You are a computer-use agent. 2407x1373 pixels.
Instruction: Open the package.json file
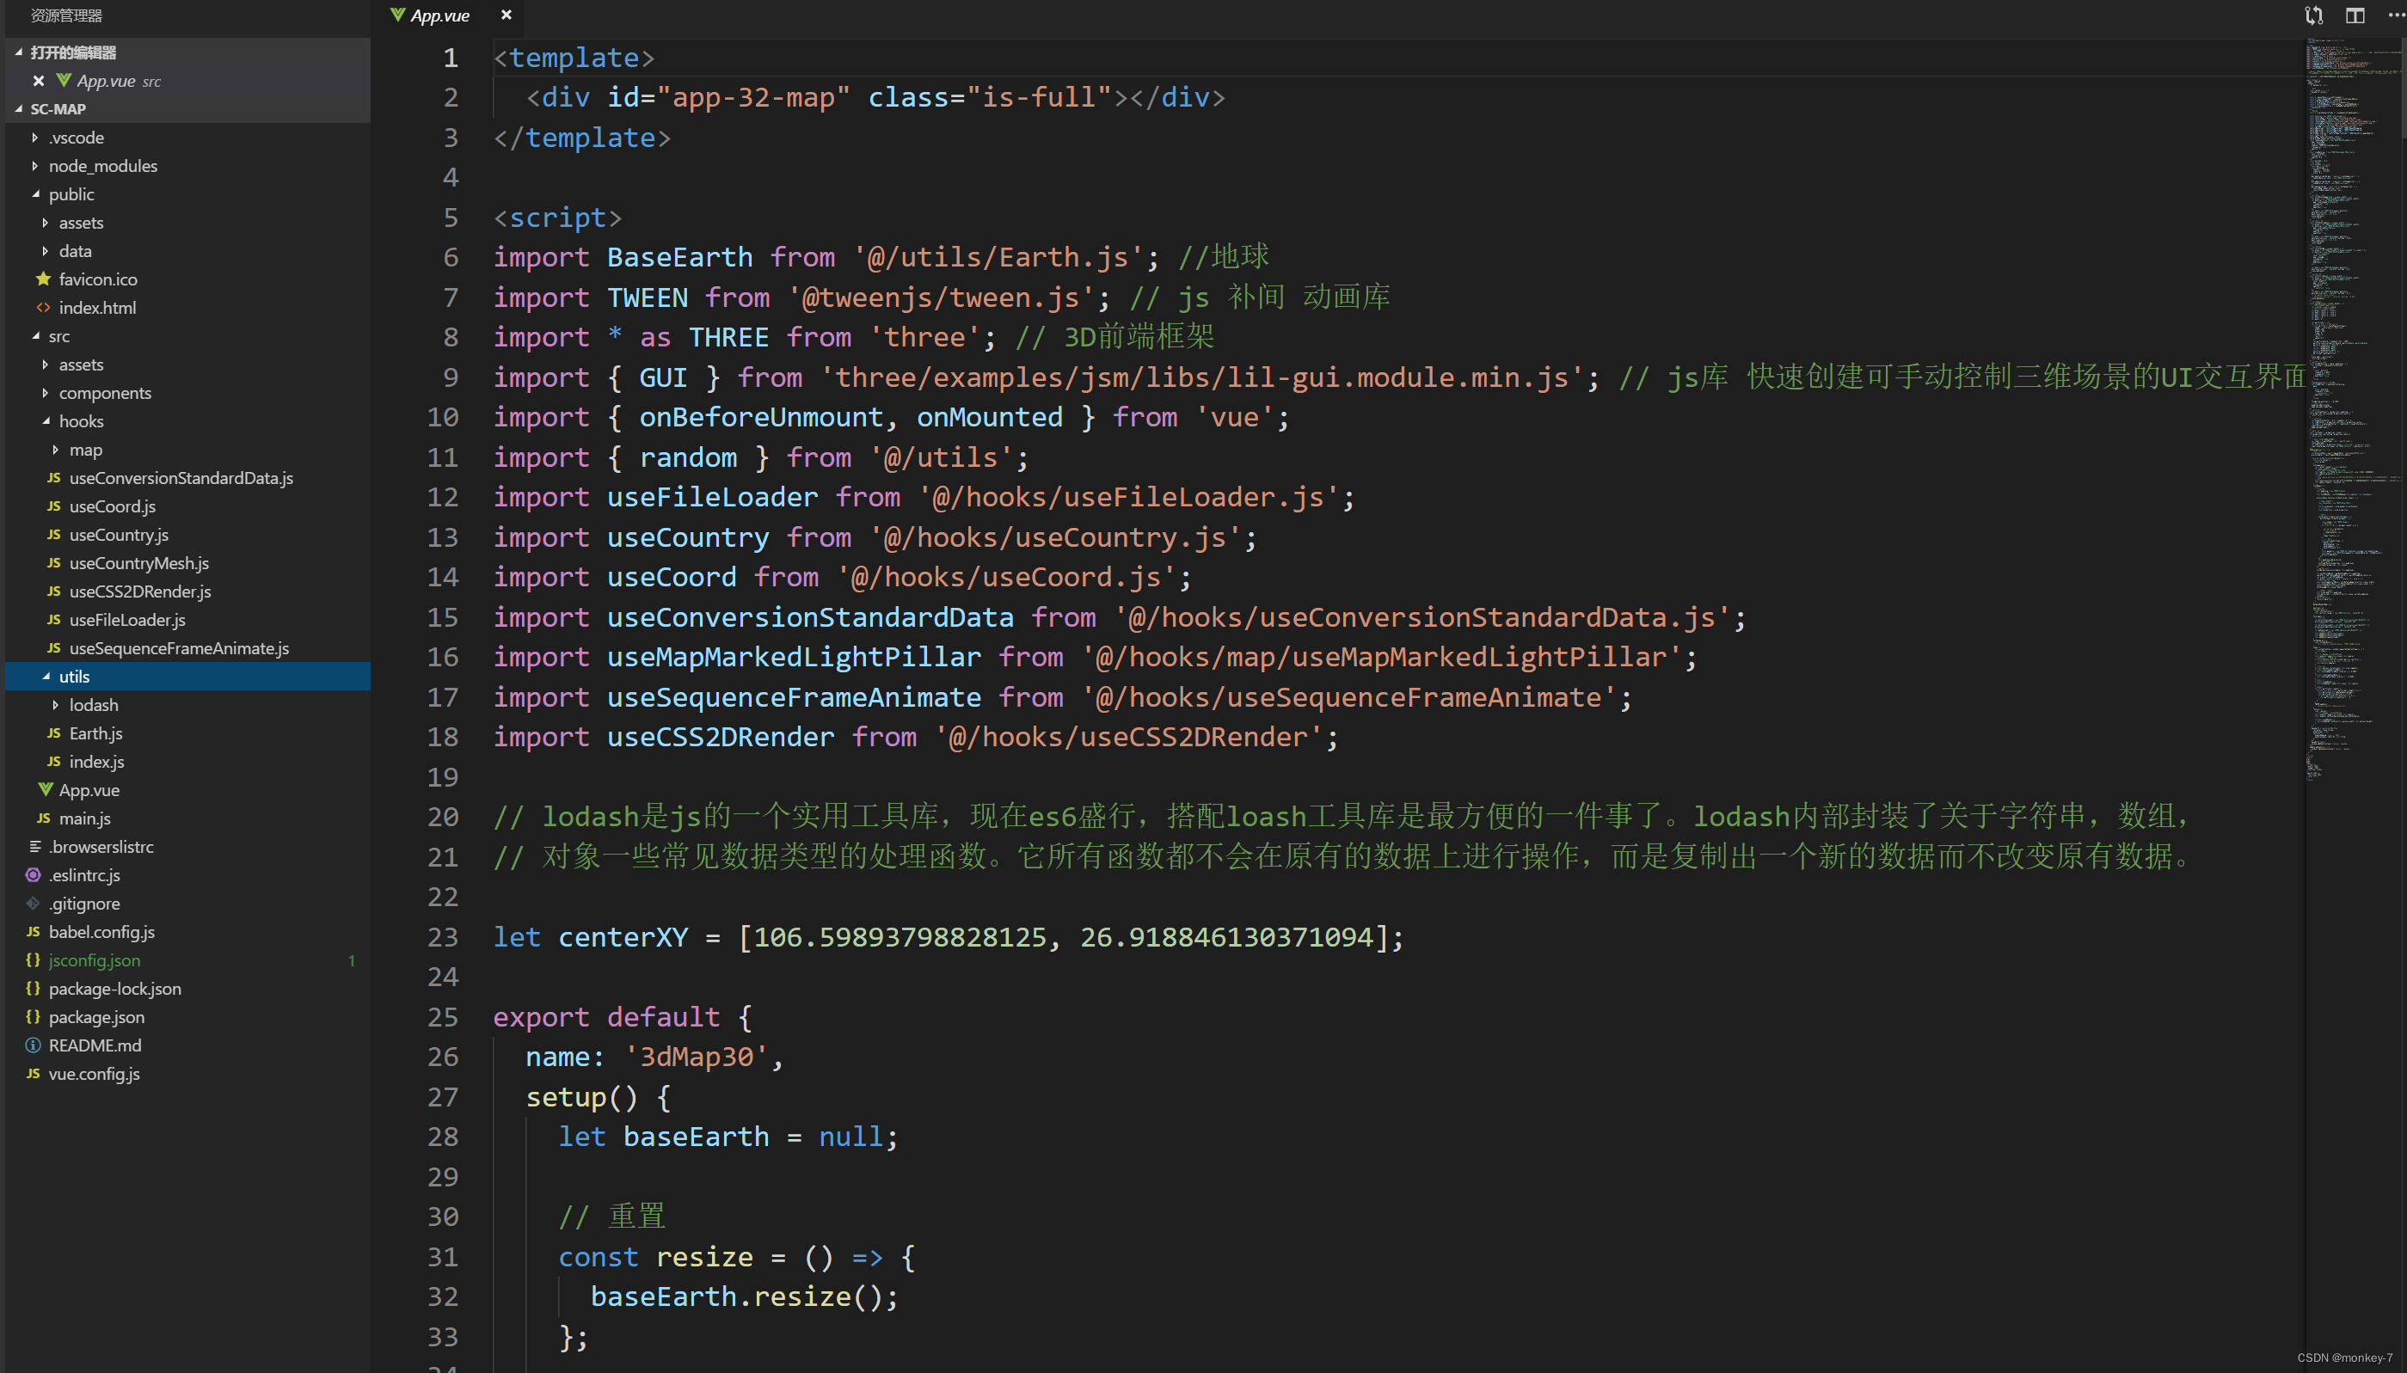click(96, 1016)
